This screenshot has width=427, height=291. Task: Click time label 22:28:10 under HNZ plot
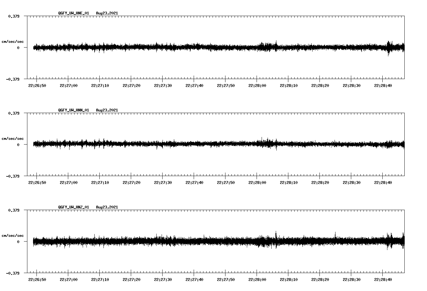(289, 280)
